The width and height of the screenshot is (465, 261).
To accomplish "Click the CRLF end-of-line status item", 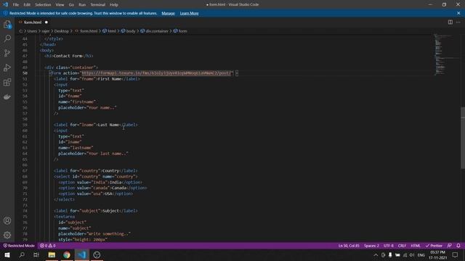I will pyautogui.click(x=402, y=246).
